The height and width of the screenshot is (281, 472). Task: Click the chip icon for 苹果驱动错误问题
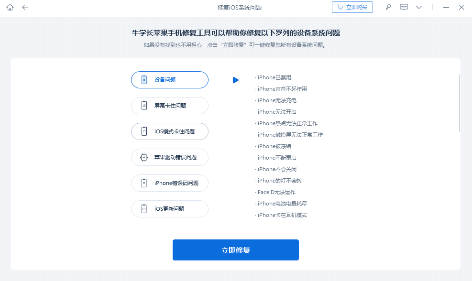[144, 157]
